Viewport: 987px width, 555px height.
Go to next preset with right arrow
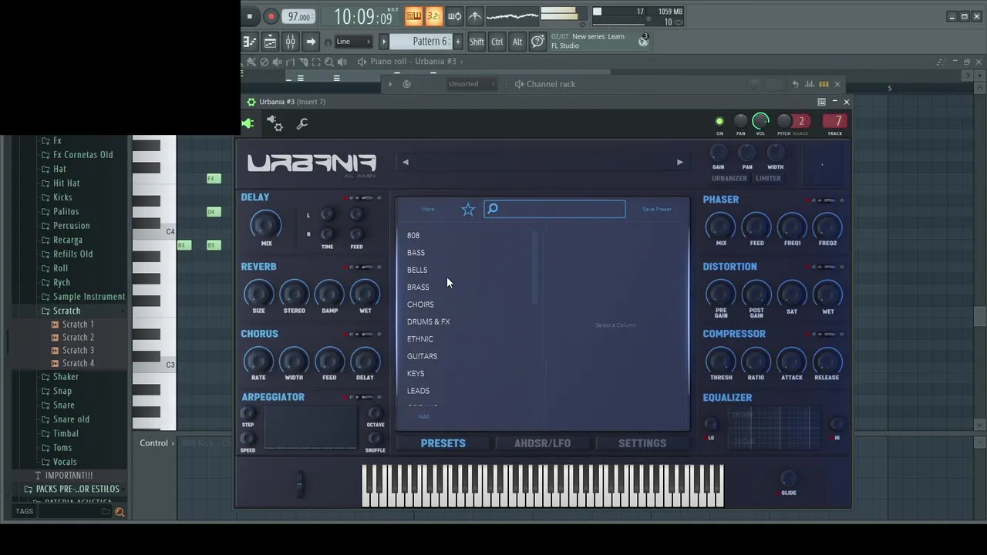tap(679, 162)
